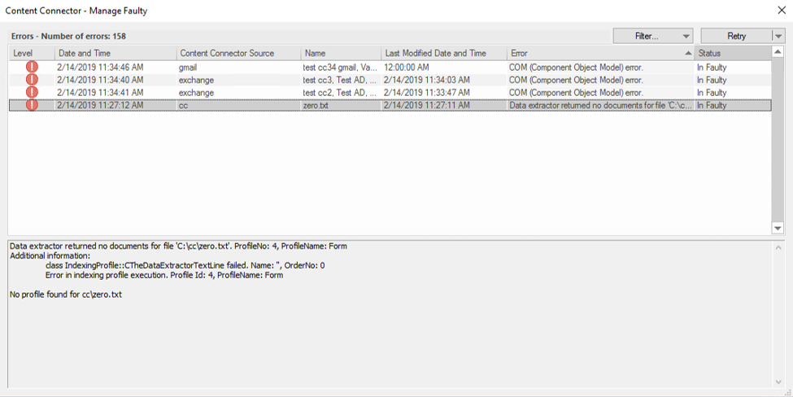Click the error icon on the zero.txt row
Viewport: 793px width, 397px height.
(x=32, y=105)
